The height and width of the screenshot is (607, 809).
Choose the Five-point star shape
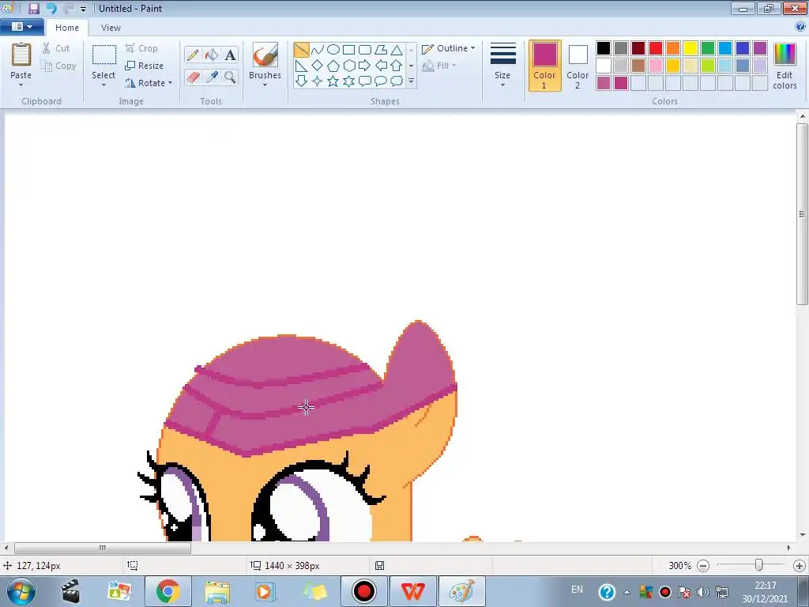pos(333,81)
